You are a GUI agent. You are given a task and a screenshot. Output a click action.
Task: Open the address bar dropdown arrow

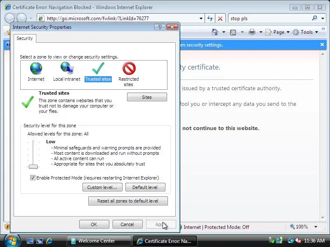201,19
